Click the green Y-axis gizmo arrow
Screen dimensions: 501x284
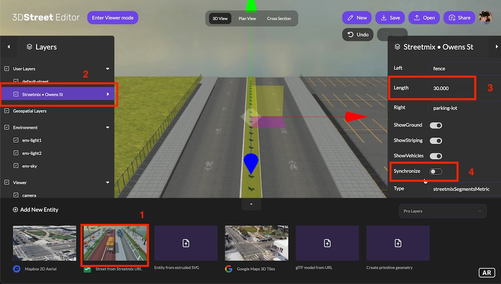pos(251,6)
